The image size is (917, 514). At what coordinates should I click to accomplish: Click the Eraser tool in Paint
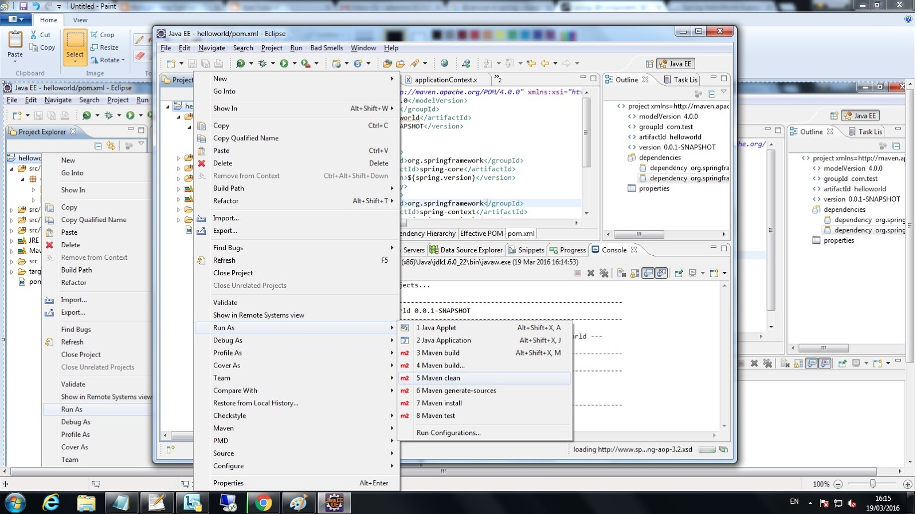139,56
